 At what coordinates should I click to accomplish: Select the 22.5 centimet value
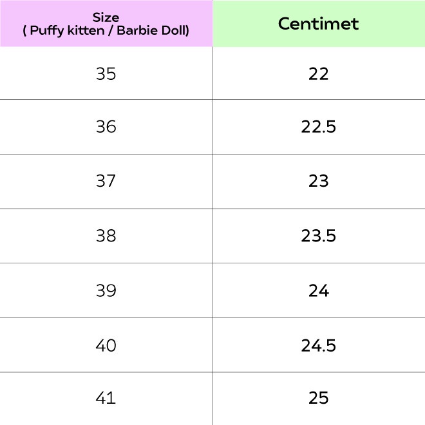(318, 127)
